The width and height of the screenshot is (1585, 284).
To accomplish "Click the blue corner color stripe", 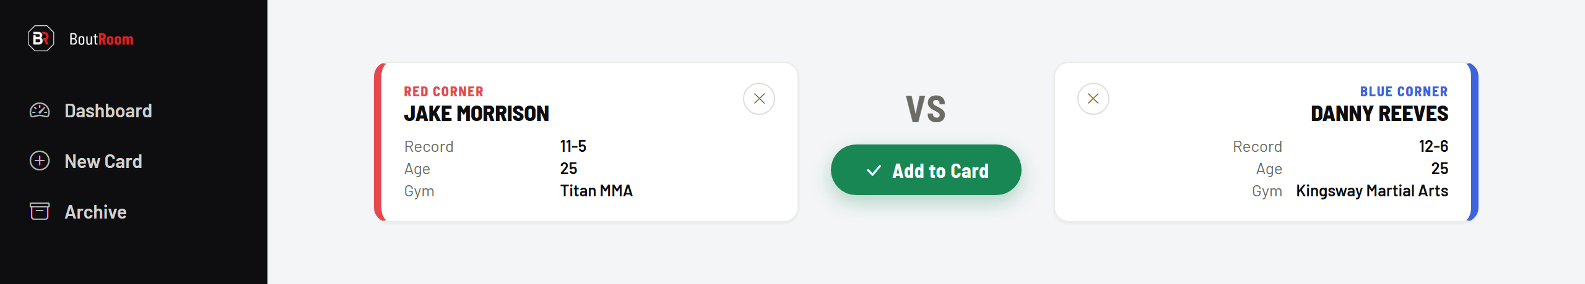I will (1474, 142).
